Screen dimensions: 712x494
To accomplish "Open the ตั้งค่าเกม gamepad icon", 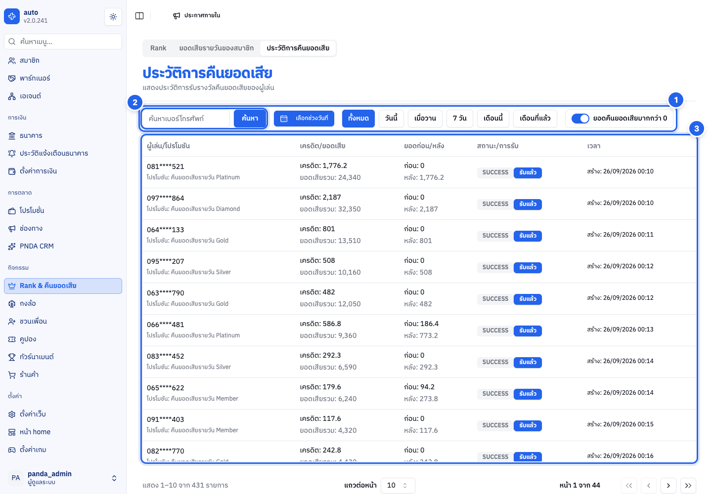I will 12,450.
